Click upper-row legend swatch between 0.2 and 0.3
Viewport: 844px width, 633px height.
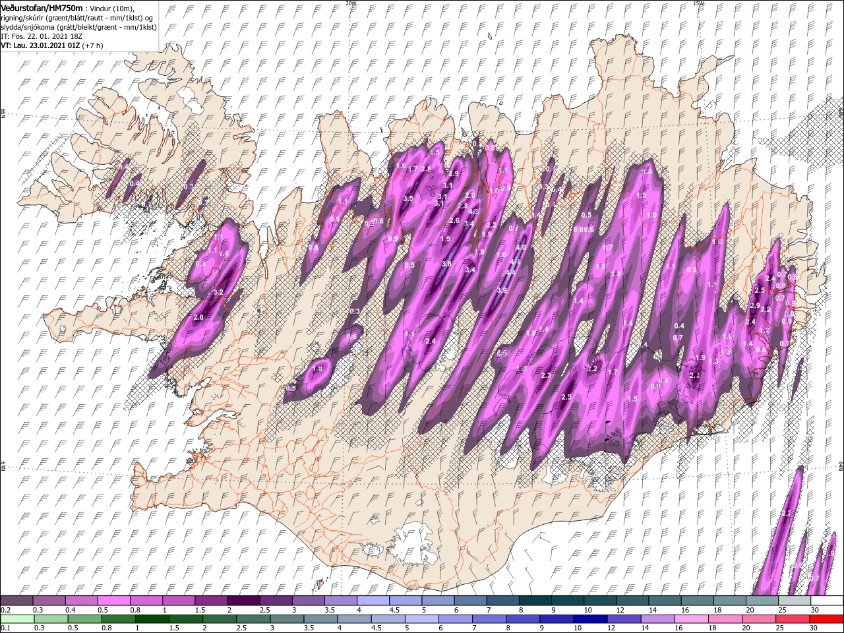pos(16,600)
